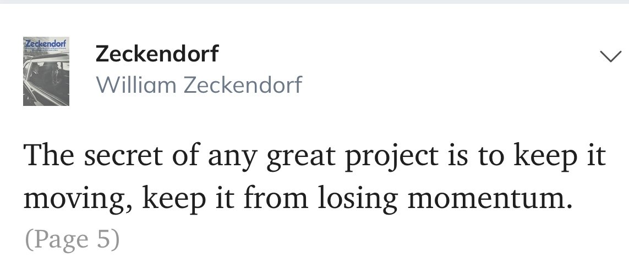The width and height of the screenshot is (629, 264).
Task: Click the surname in the gray author line
Action: [243, 85]
